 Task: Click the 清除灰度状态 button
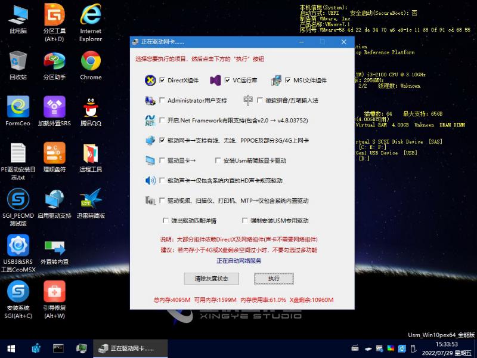pyautogui.click(x=212, y=279)
